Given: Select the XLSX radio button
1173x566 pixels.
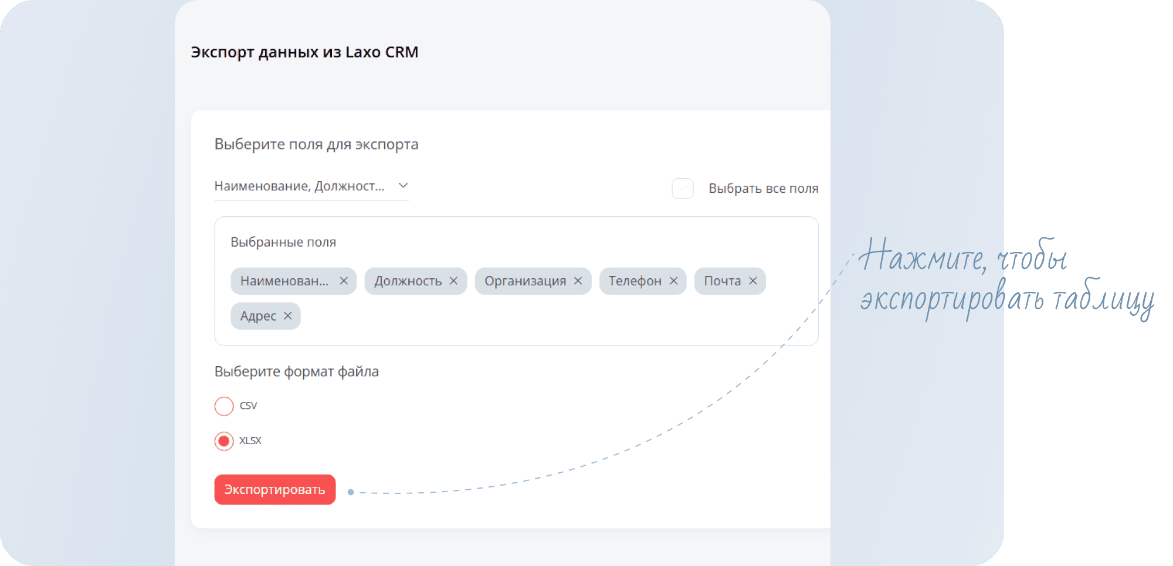Looking at the screenshot, I should pyautogui.click(x=224, y=441).
